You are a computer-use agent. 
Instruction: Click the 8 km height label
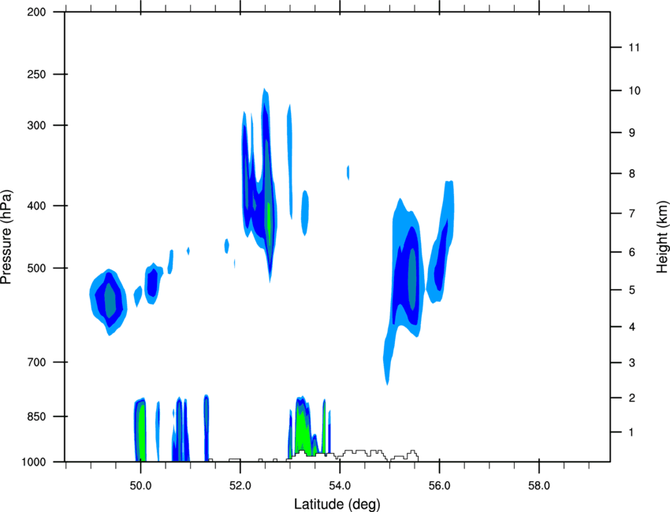tap(631, 173)
